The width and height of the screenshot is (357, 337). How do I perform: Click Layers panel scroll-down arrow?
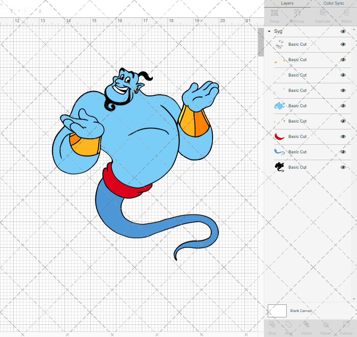[x=353, y=299]
